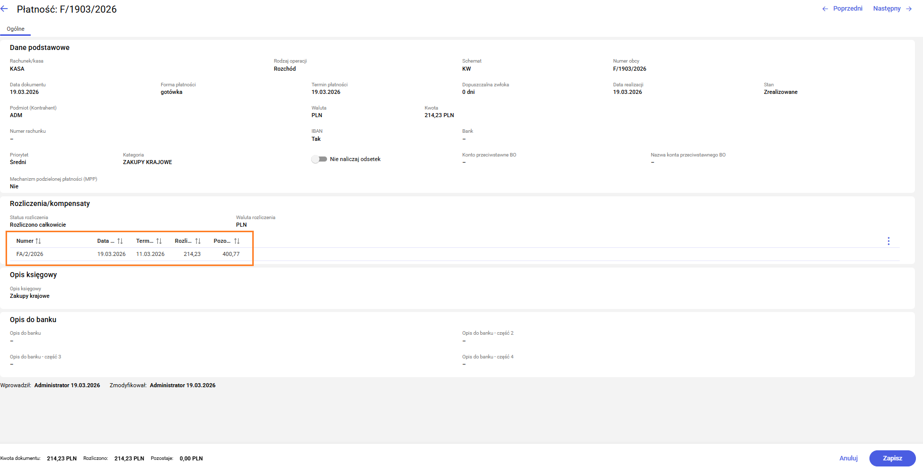Viewport: 923px width, 470px height.
Task: Sort settlements by the Term... column icon
Action: [x=159, y=241]
